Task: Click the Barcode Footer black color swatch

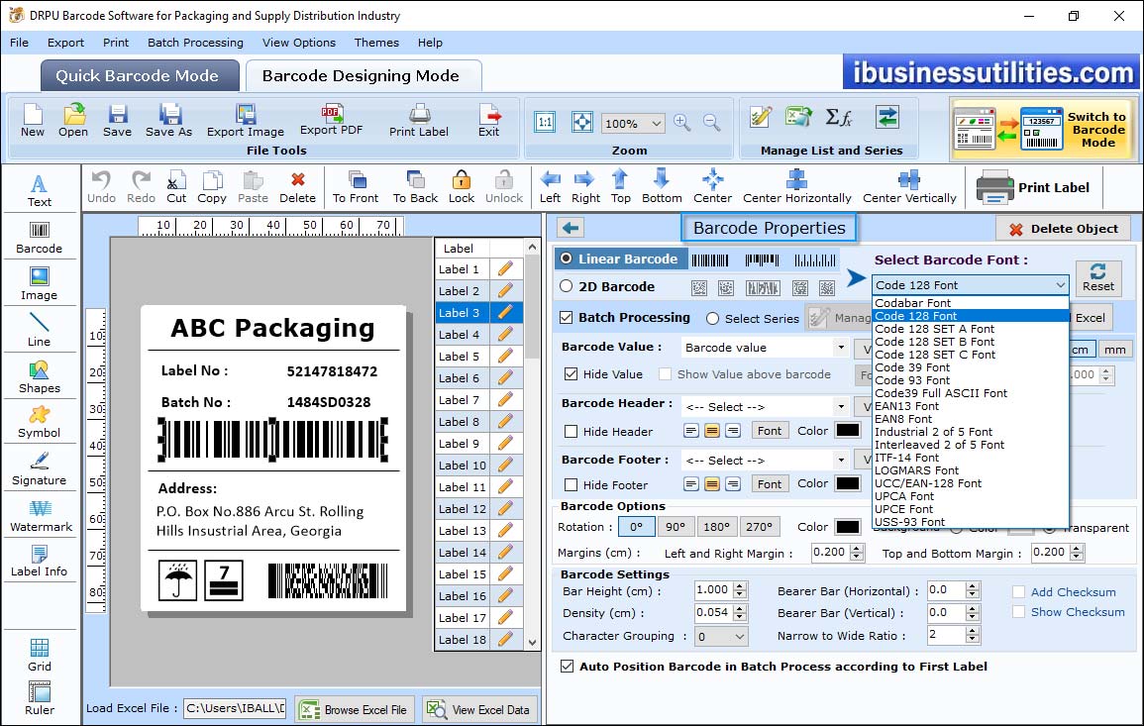Action: click(848, 483)
